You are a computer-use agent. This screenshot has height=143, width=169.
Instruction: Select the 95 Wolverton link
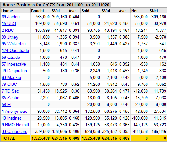pyautogui.click(x=14, y=44)
